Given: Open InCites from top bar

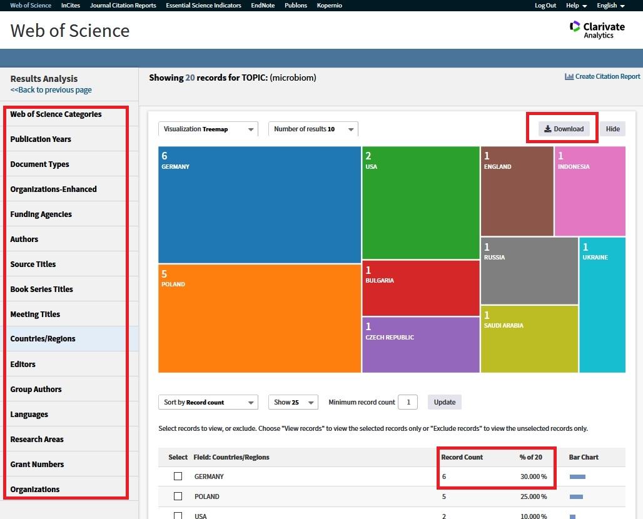Looking at the screenshot, I should click(71, 6).
